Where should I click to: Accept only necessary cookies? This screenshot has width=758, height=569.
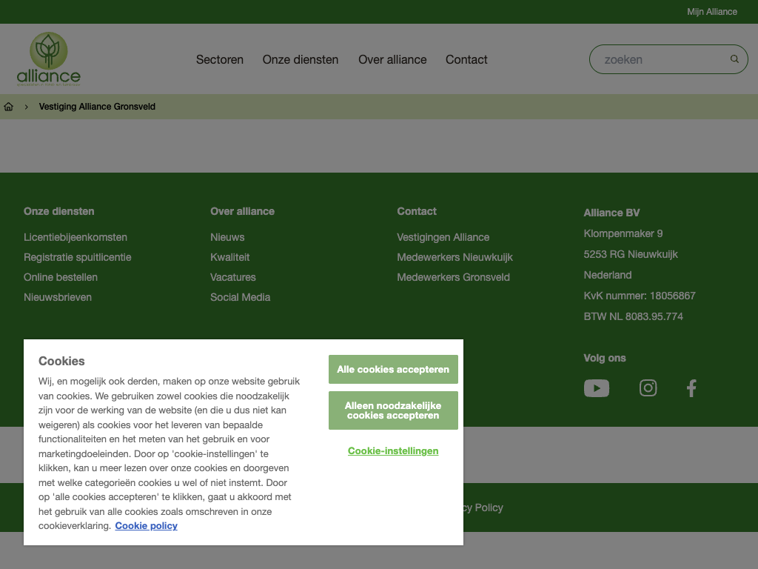tap(393, 410)
